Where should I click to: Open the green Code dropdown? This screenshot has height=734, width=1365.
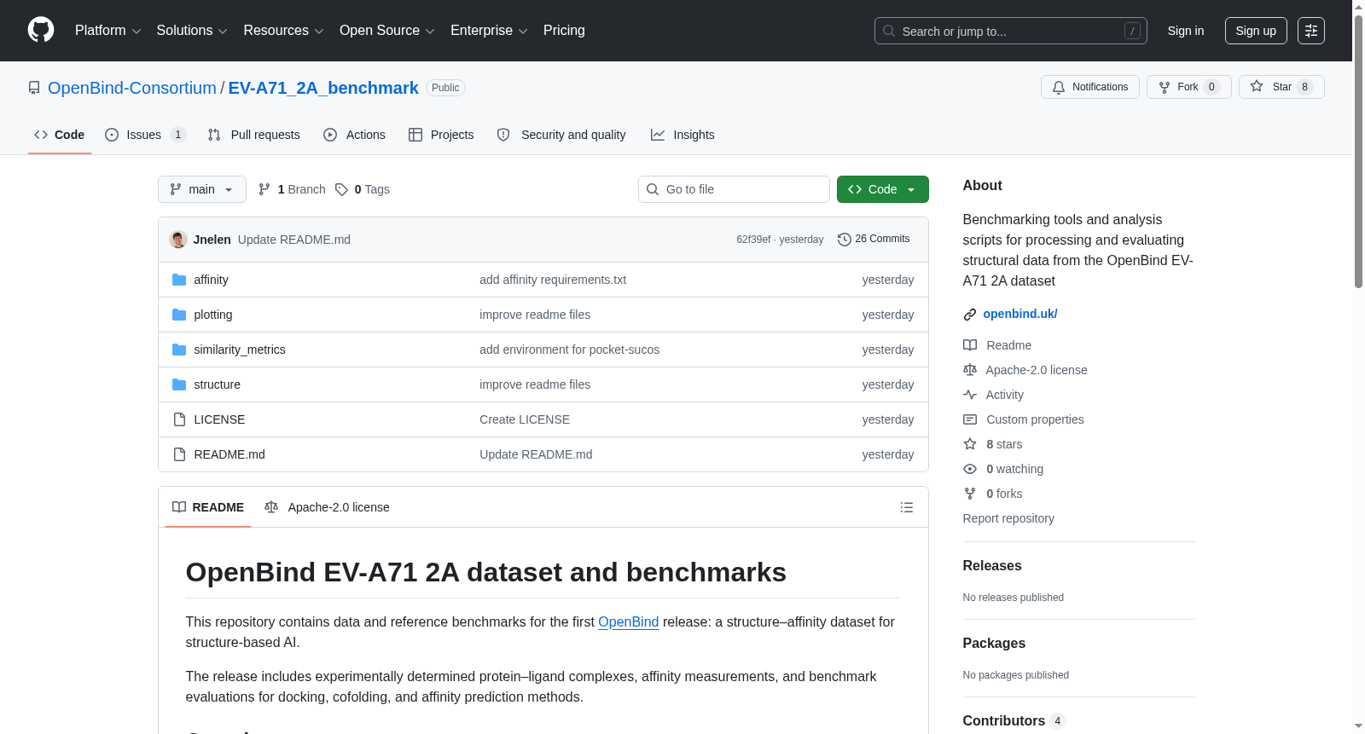[883, 189]
